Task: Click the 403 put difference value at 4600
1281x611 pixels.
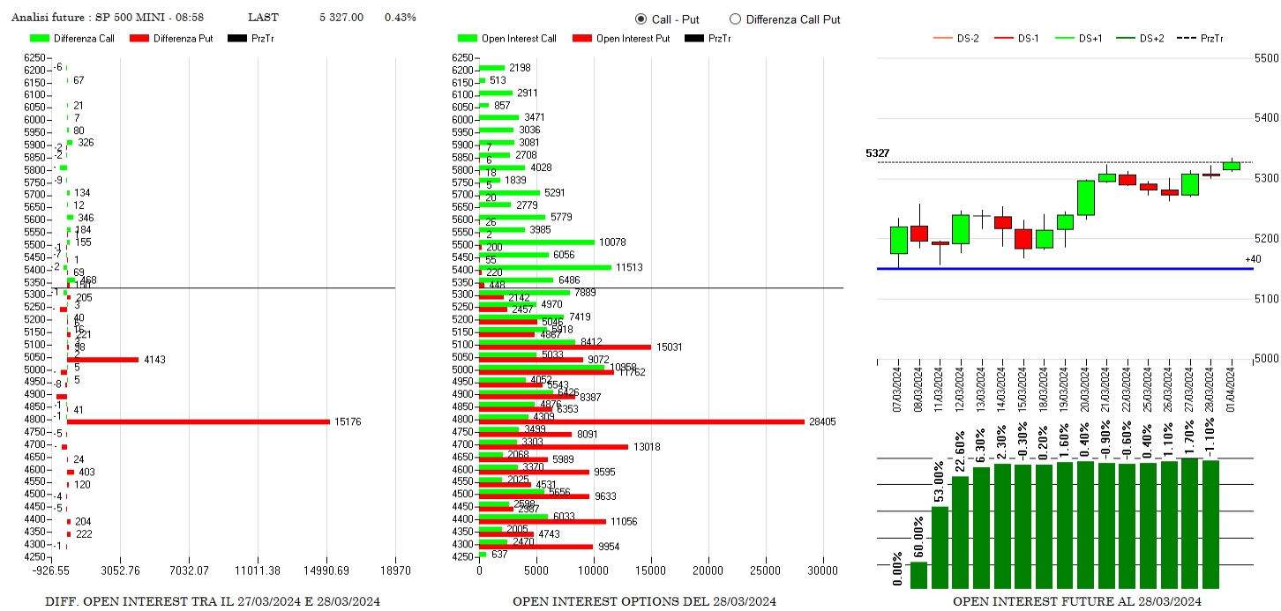Action: click(86, 472)
